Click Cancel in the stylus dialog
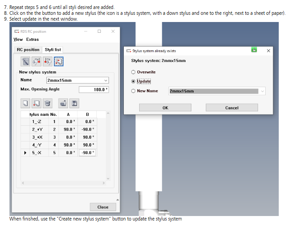Screen dimensions: 290x225 pyautogui.click(x=232, y=108)
